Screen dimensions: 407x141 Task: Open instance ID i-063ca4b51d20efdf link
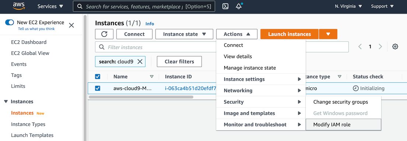pos(190,88)
